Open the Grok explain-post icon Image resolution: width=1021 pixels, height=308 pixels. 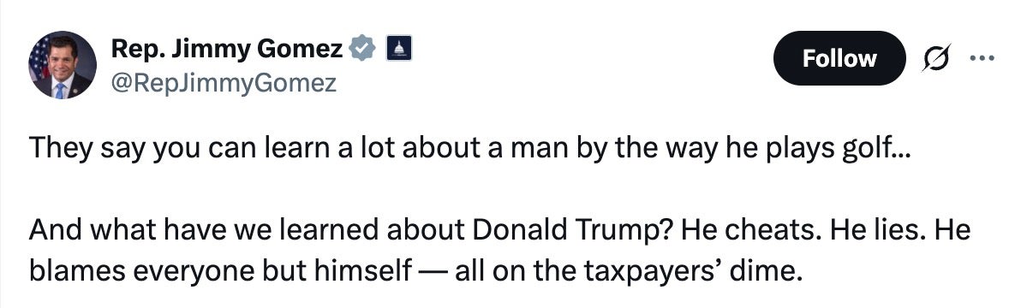coord(937,58)
